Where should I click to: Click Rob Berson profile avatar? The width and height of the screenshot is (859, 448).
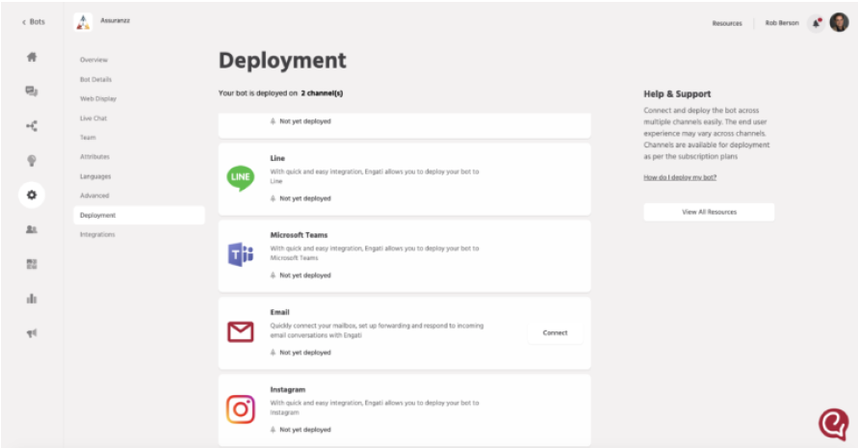(x=839, y=23)
